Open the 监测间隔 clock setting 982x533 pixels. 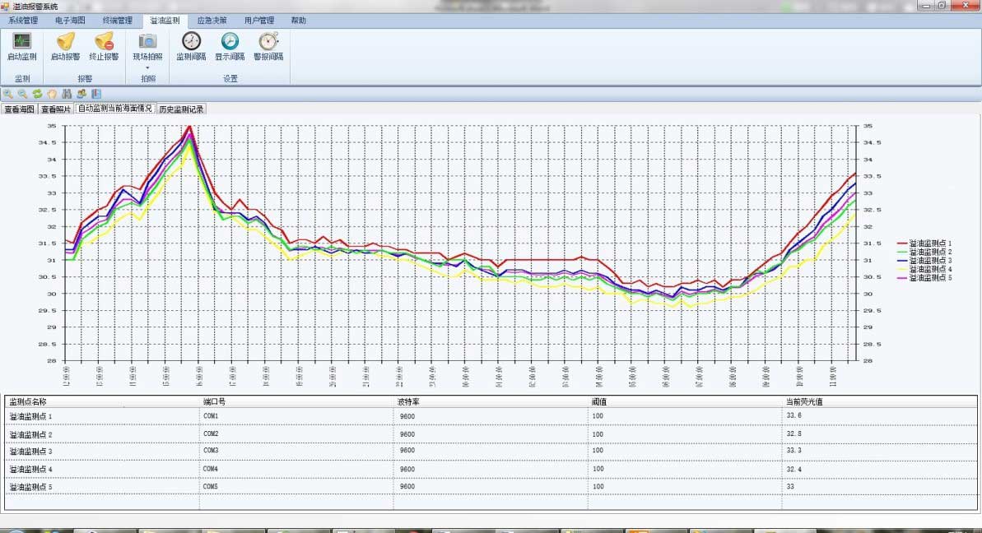click(191, 41)
